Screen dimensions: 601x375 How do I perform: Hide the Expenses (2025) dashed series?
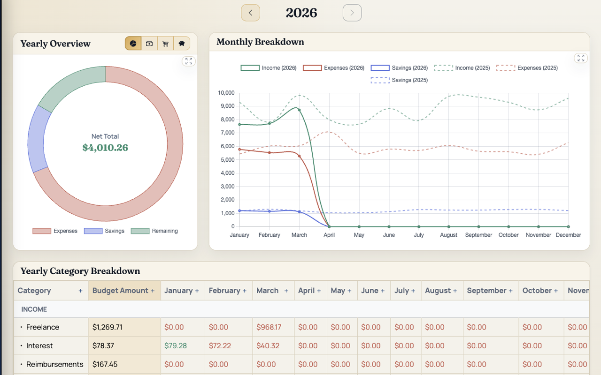click(x=527, y=68)
